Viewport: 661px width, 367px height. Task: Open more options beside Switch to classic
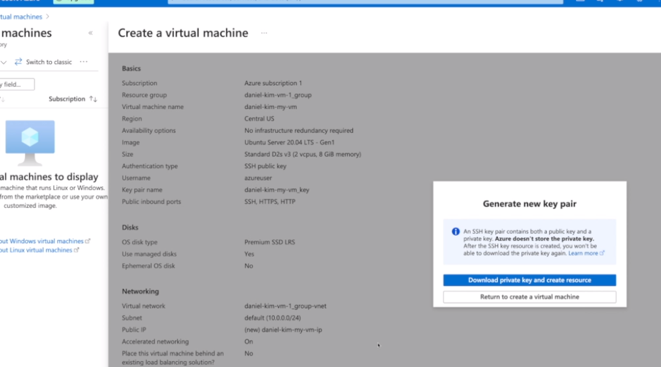(x=84, y=62)
